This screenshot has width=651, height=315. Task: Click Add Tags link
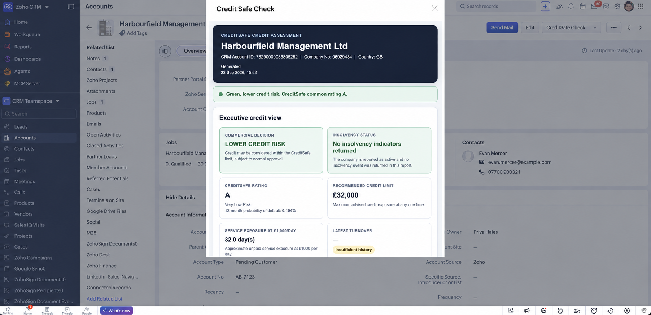point(137,33)
